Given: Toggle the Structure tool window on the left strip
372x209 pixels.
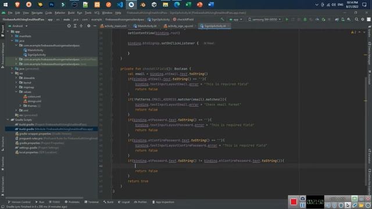Looking at the screenshot, I should point(2,143).
